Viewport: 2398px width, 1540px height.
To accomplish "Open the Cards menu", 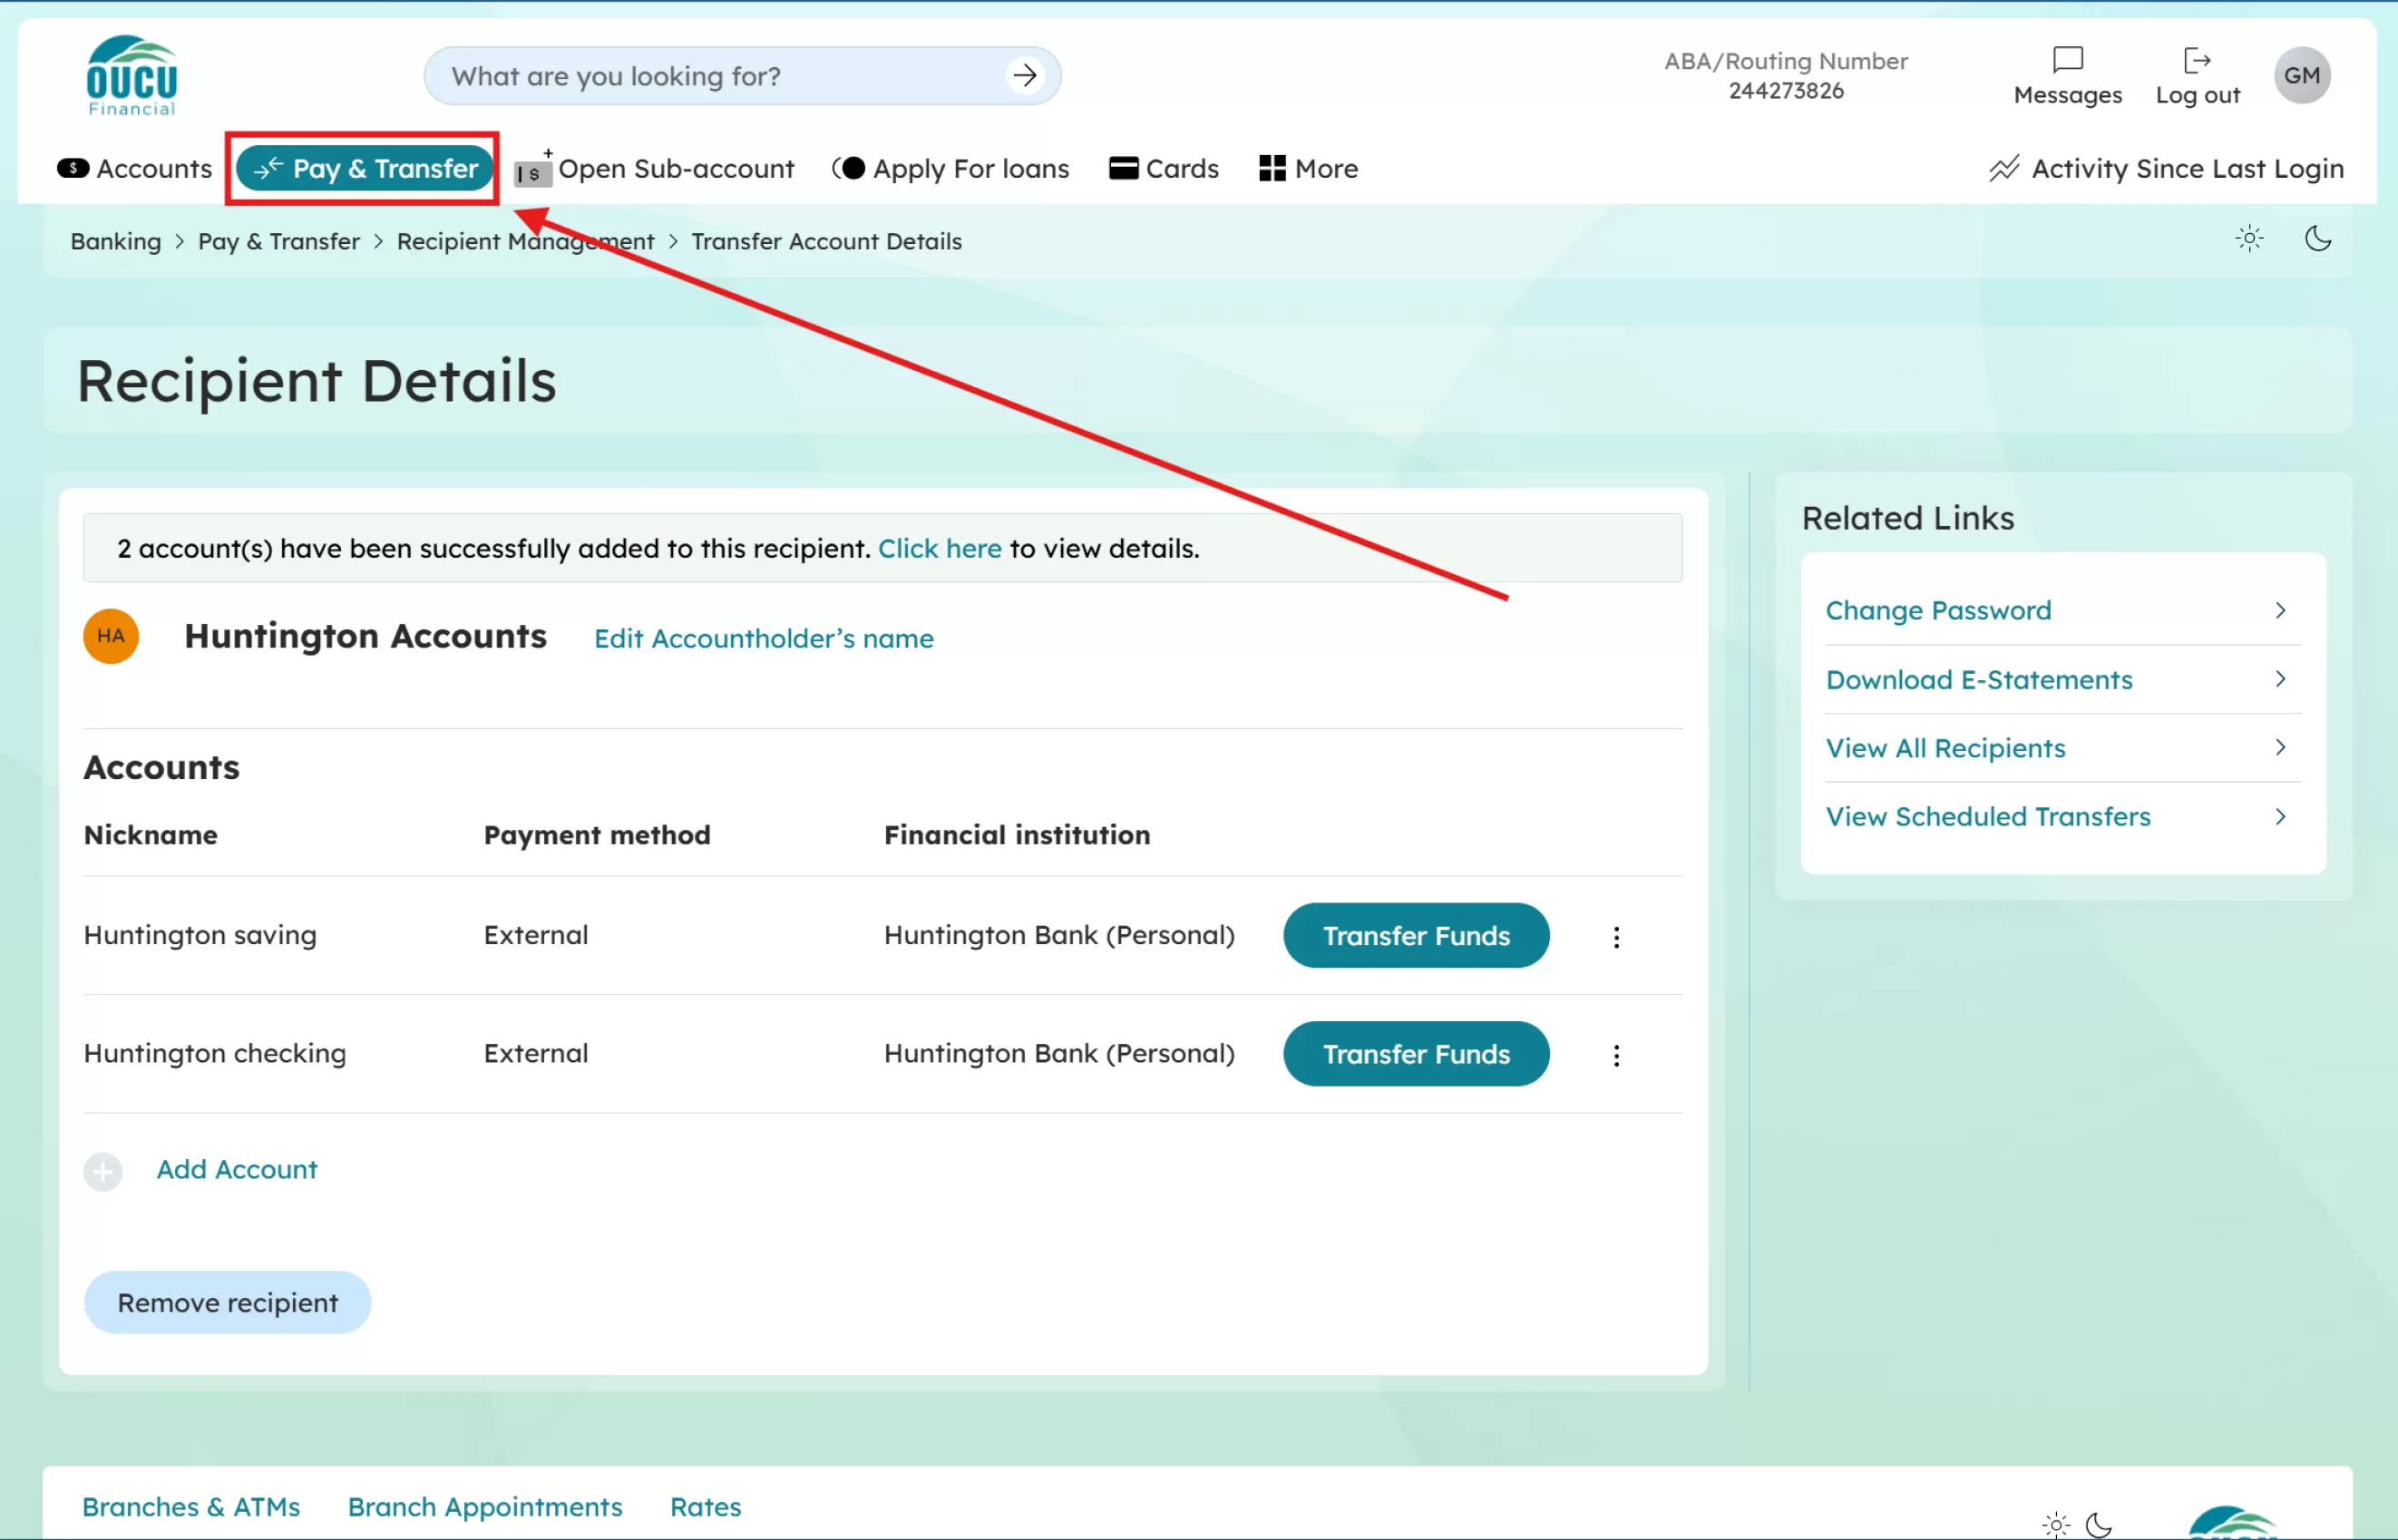I will [x=1163, y=168].
